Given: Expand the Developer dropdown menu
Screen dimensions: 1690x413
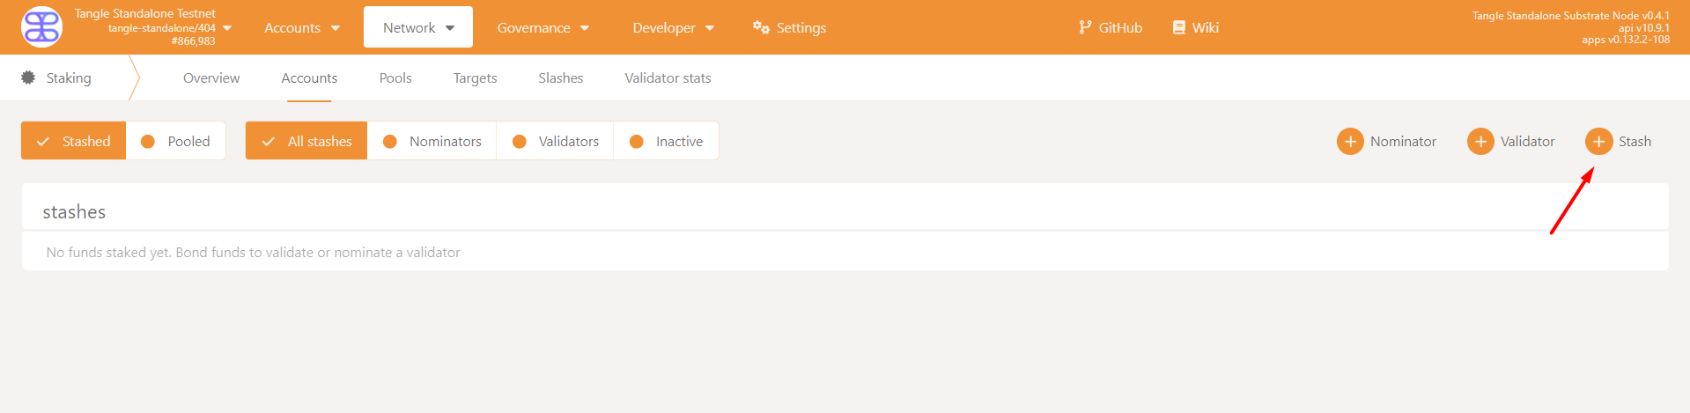Looking at the screenshot, I should tap(673, 28).
